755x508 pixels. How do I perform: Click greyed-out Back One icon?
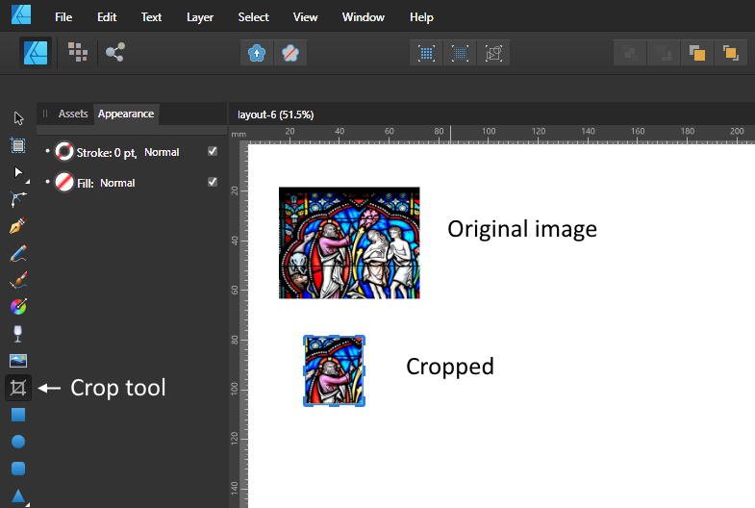(x=664, y=53)
